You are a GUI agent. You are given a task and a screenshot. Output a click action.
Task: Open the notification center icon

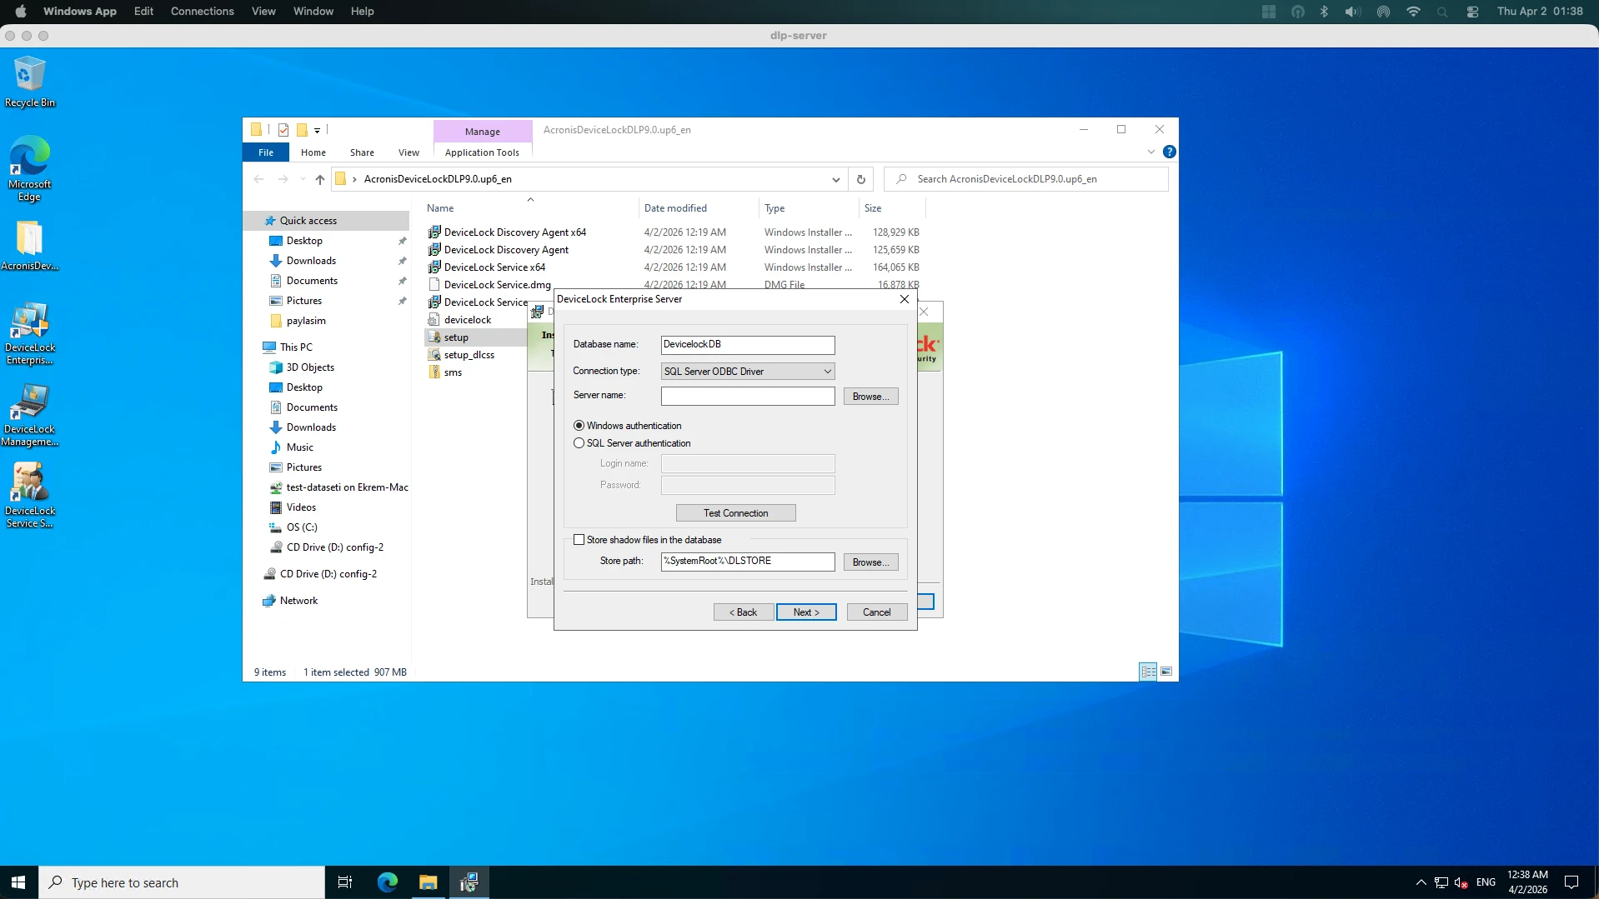[1571, 882]
